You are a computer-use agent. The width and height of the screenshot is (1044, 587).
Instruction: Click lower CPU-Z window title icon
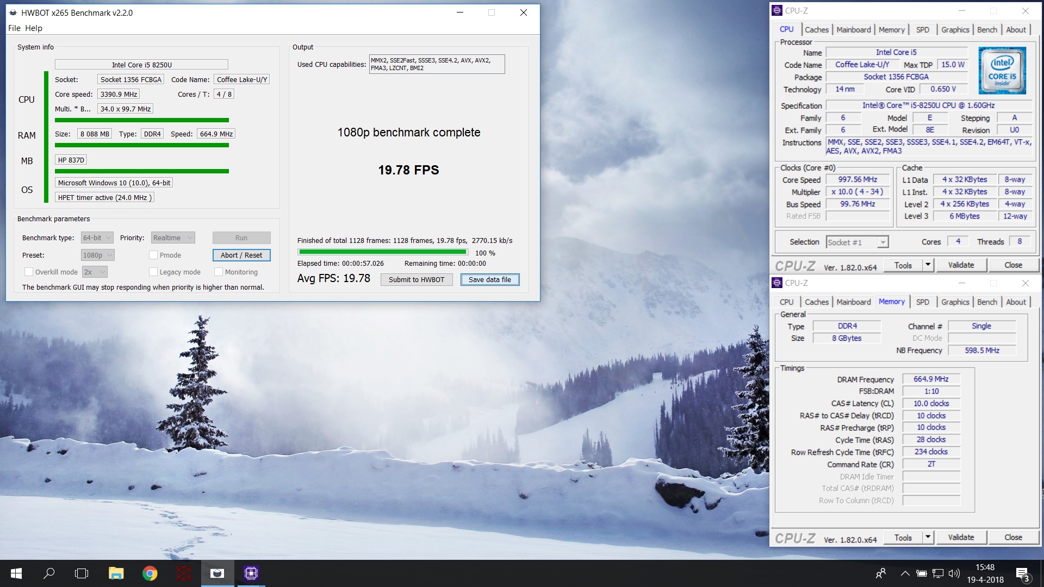(778, 283)
